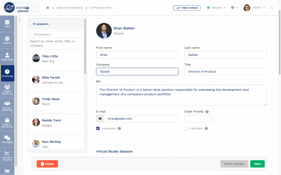Click the home icon in breadcrumb

[48, 8]
